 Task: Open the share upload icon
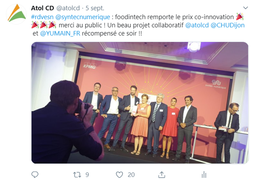coord(162,174)
